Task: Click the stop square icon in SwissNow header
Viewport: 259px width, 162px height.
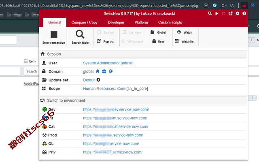Action: (223, 13)
